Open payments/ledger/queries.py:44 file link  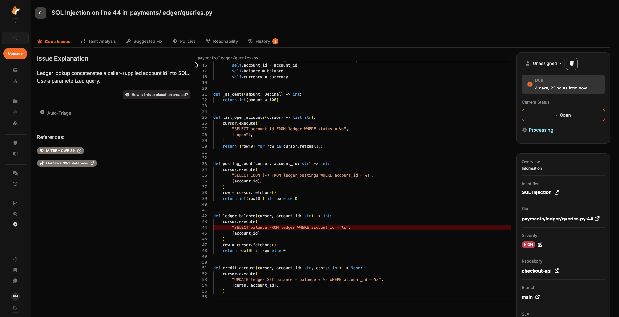pyautogui.click(x=560, y=219)
